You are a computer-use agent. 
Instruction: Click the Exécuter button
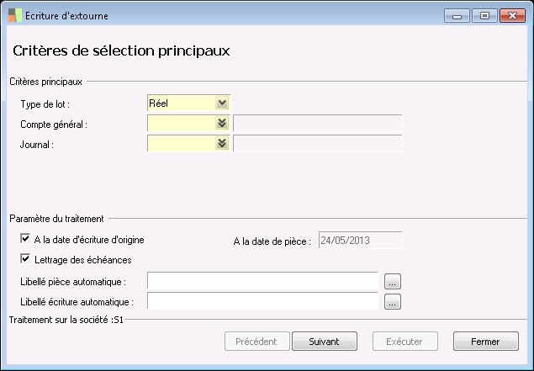pyautogui.click(x=404, y=342)
